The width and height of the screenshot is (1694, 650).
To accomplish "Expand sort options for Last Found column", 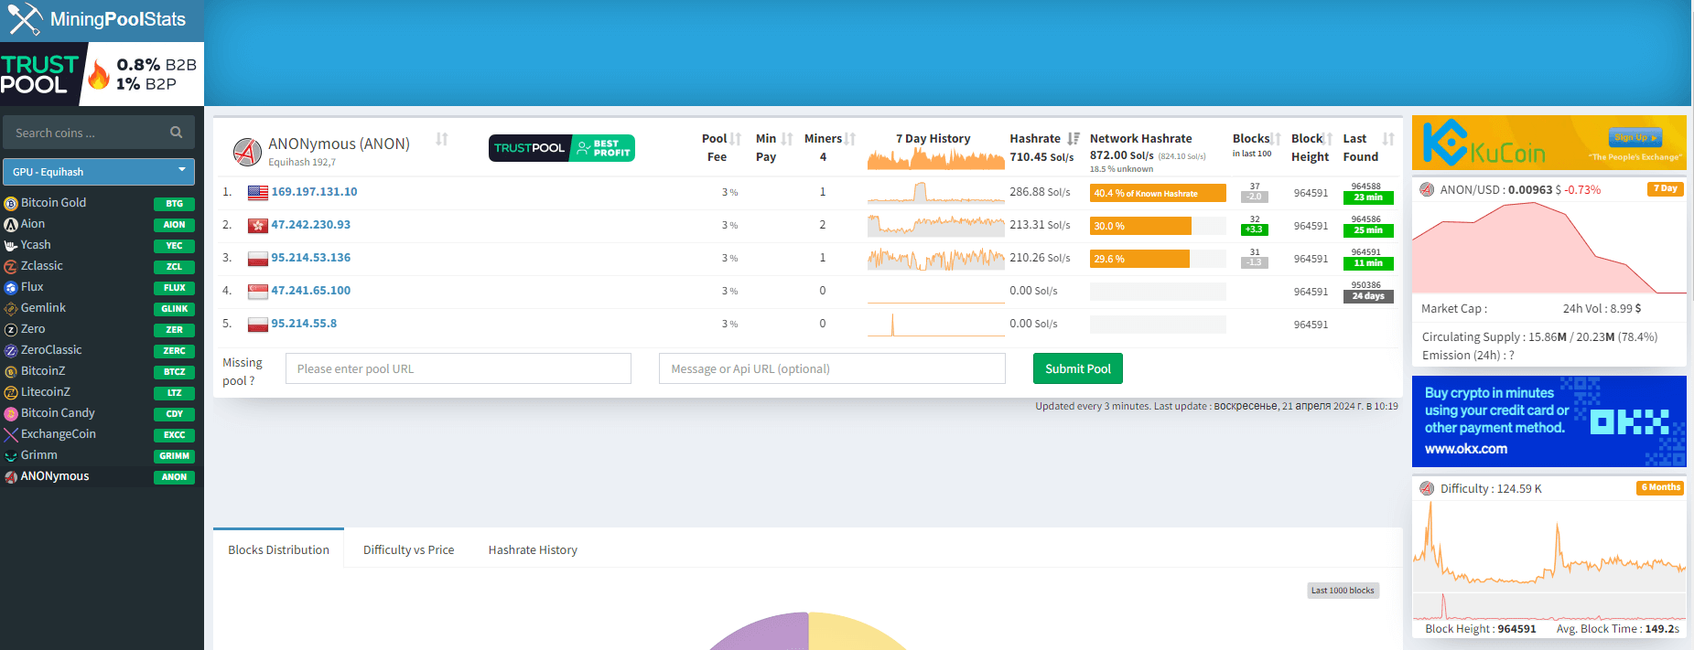I will (x=1388, y=139).
